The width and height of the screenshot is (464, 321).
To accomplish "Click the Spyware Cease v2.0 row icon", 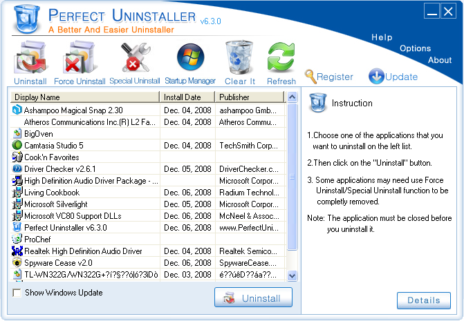I will (x=17, y=262).
